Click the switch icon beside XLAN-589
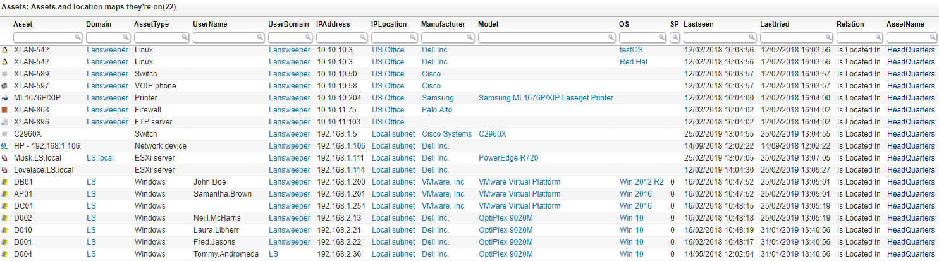939x261 pixels. click(x=5, y=74)
